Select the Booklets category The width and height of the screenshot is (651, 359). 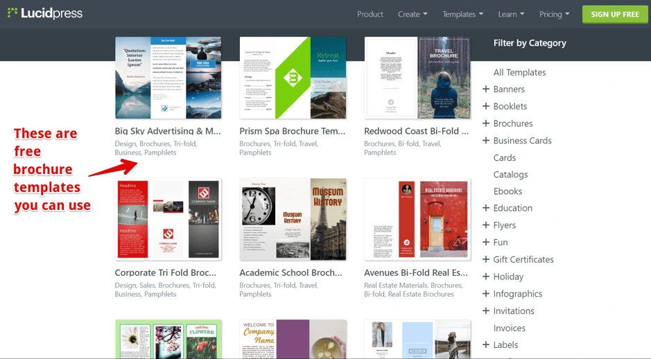[510, 106]
